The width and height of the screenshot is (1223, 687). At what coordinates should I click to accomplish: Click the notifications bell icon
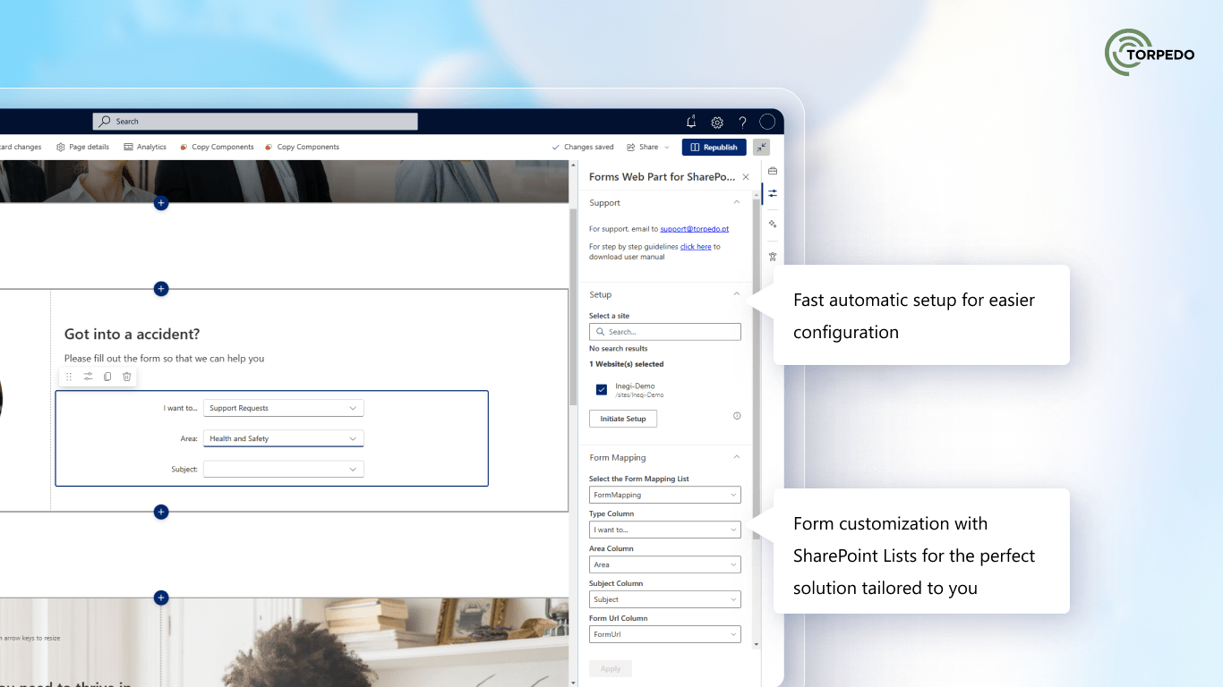pyautogui.click(x=690, y=122)
